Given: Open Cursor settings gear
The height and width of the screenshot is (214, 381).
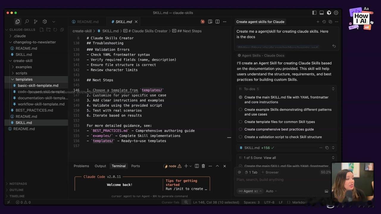Looking at the screenshot, I should (x=336, y=13).
